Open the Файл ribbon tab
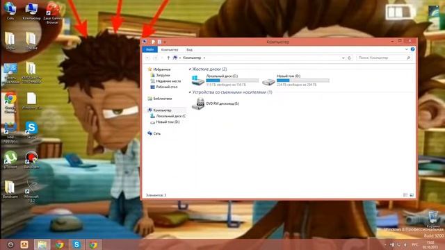 149,49
